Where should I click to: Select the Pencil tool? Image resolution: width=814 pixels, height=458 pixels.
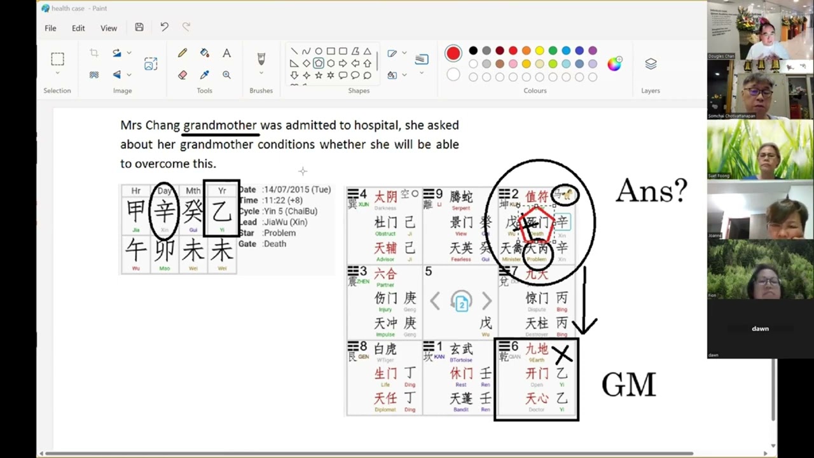click(183, 53)
